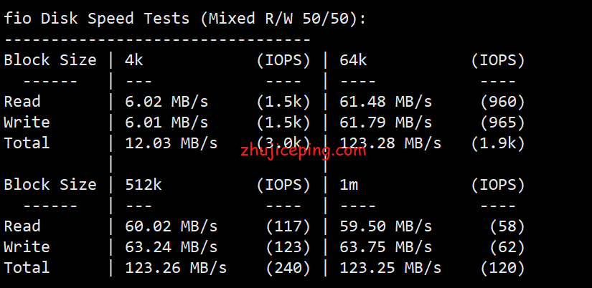Click the 512k block size column header
This screenshot has width=592, height=288.
tap(143, 185)
